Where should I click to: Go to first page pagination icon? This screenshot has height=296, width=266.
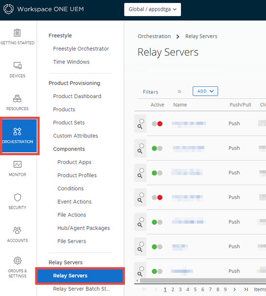tap(144, 289)
